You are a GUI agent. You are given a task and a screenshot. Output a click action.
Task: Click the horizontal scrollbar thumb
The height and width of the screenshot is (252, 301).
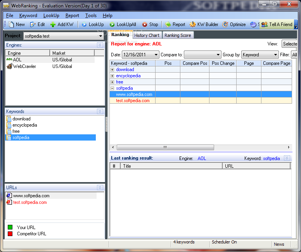pos(165,148)
